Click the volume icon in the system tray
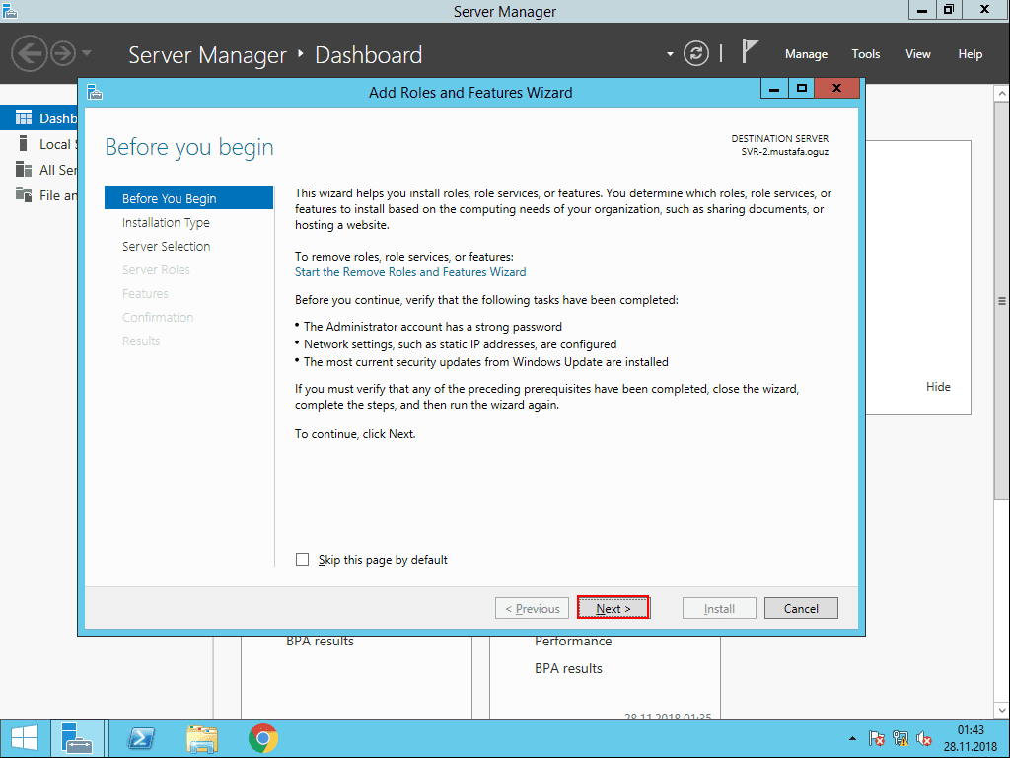 click(x=924, y=738)
